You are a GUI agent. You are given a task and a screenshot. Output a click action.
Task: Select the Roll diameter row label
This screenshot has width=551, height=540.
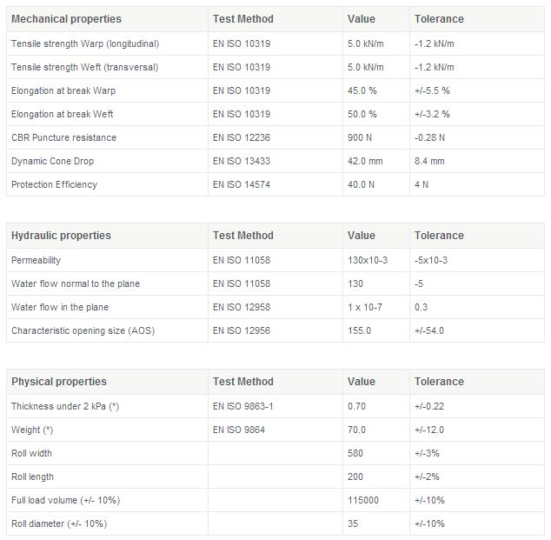coord(59,523)
